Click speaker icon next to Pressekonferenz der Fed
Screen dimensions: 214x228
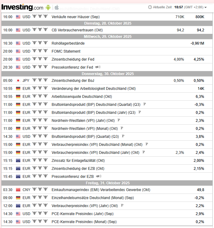pos(98,67)
